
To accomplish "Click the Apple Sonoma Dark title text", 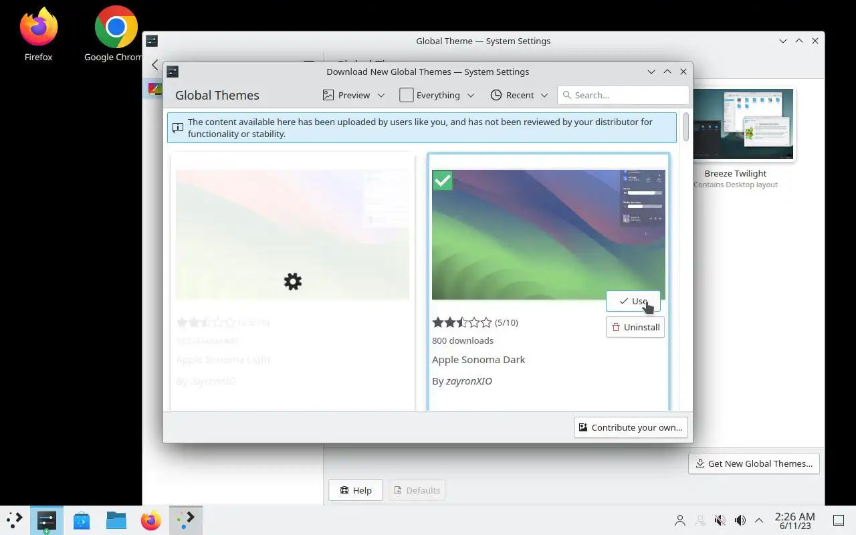I will pyautogui.click(x=478, y=360).
